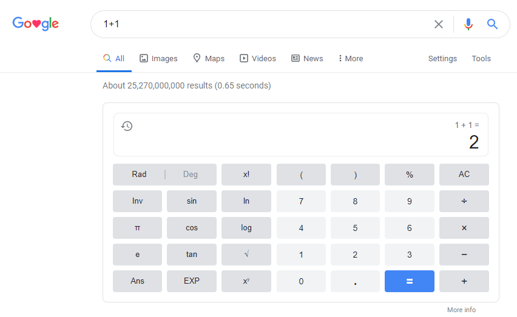The image size is (517, 317).
Task: Toggle the Inv inverse functions key
Action: point(137,201)
